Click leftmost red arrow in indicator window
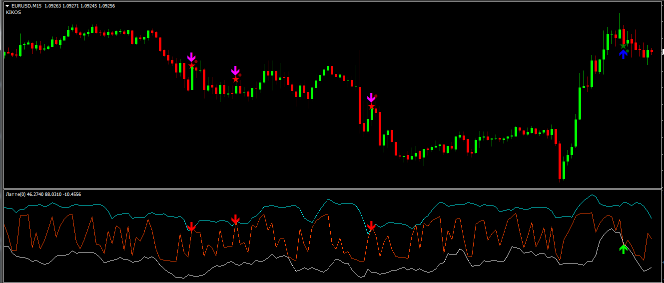This screenshot has width=664, height=283. [191, 226]
